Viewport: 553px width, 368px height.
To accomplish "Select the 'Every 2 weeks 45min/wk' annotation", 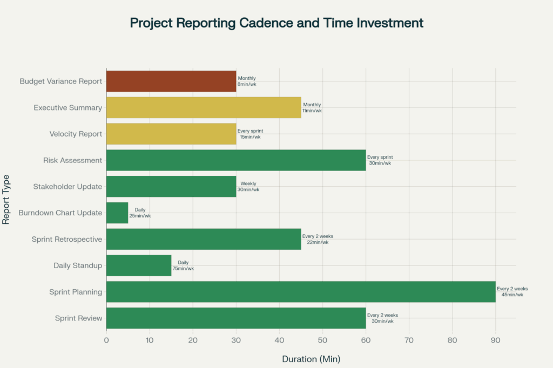I will tap(512, 292).
